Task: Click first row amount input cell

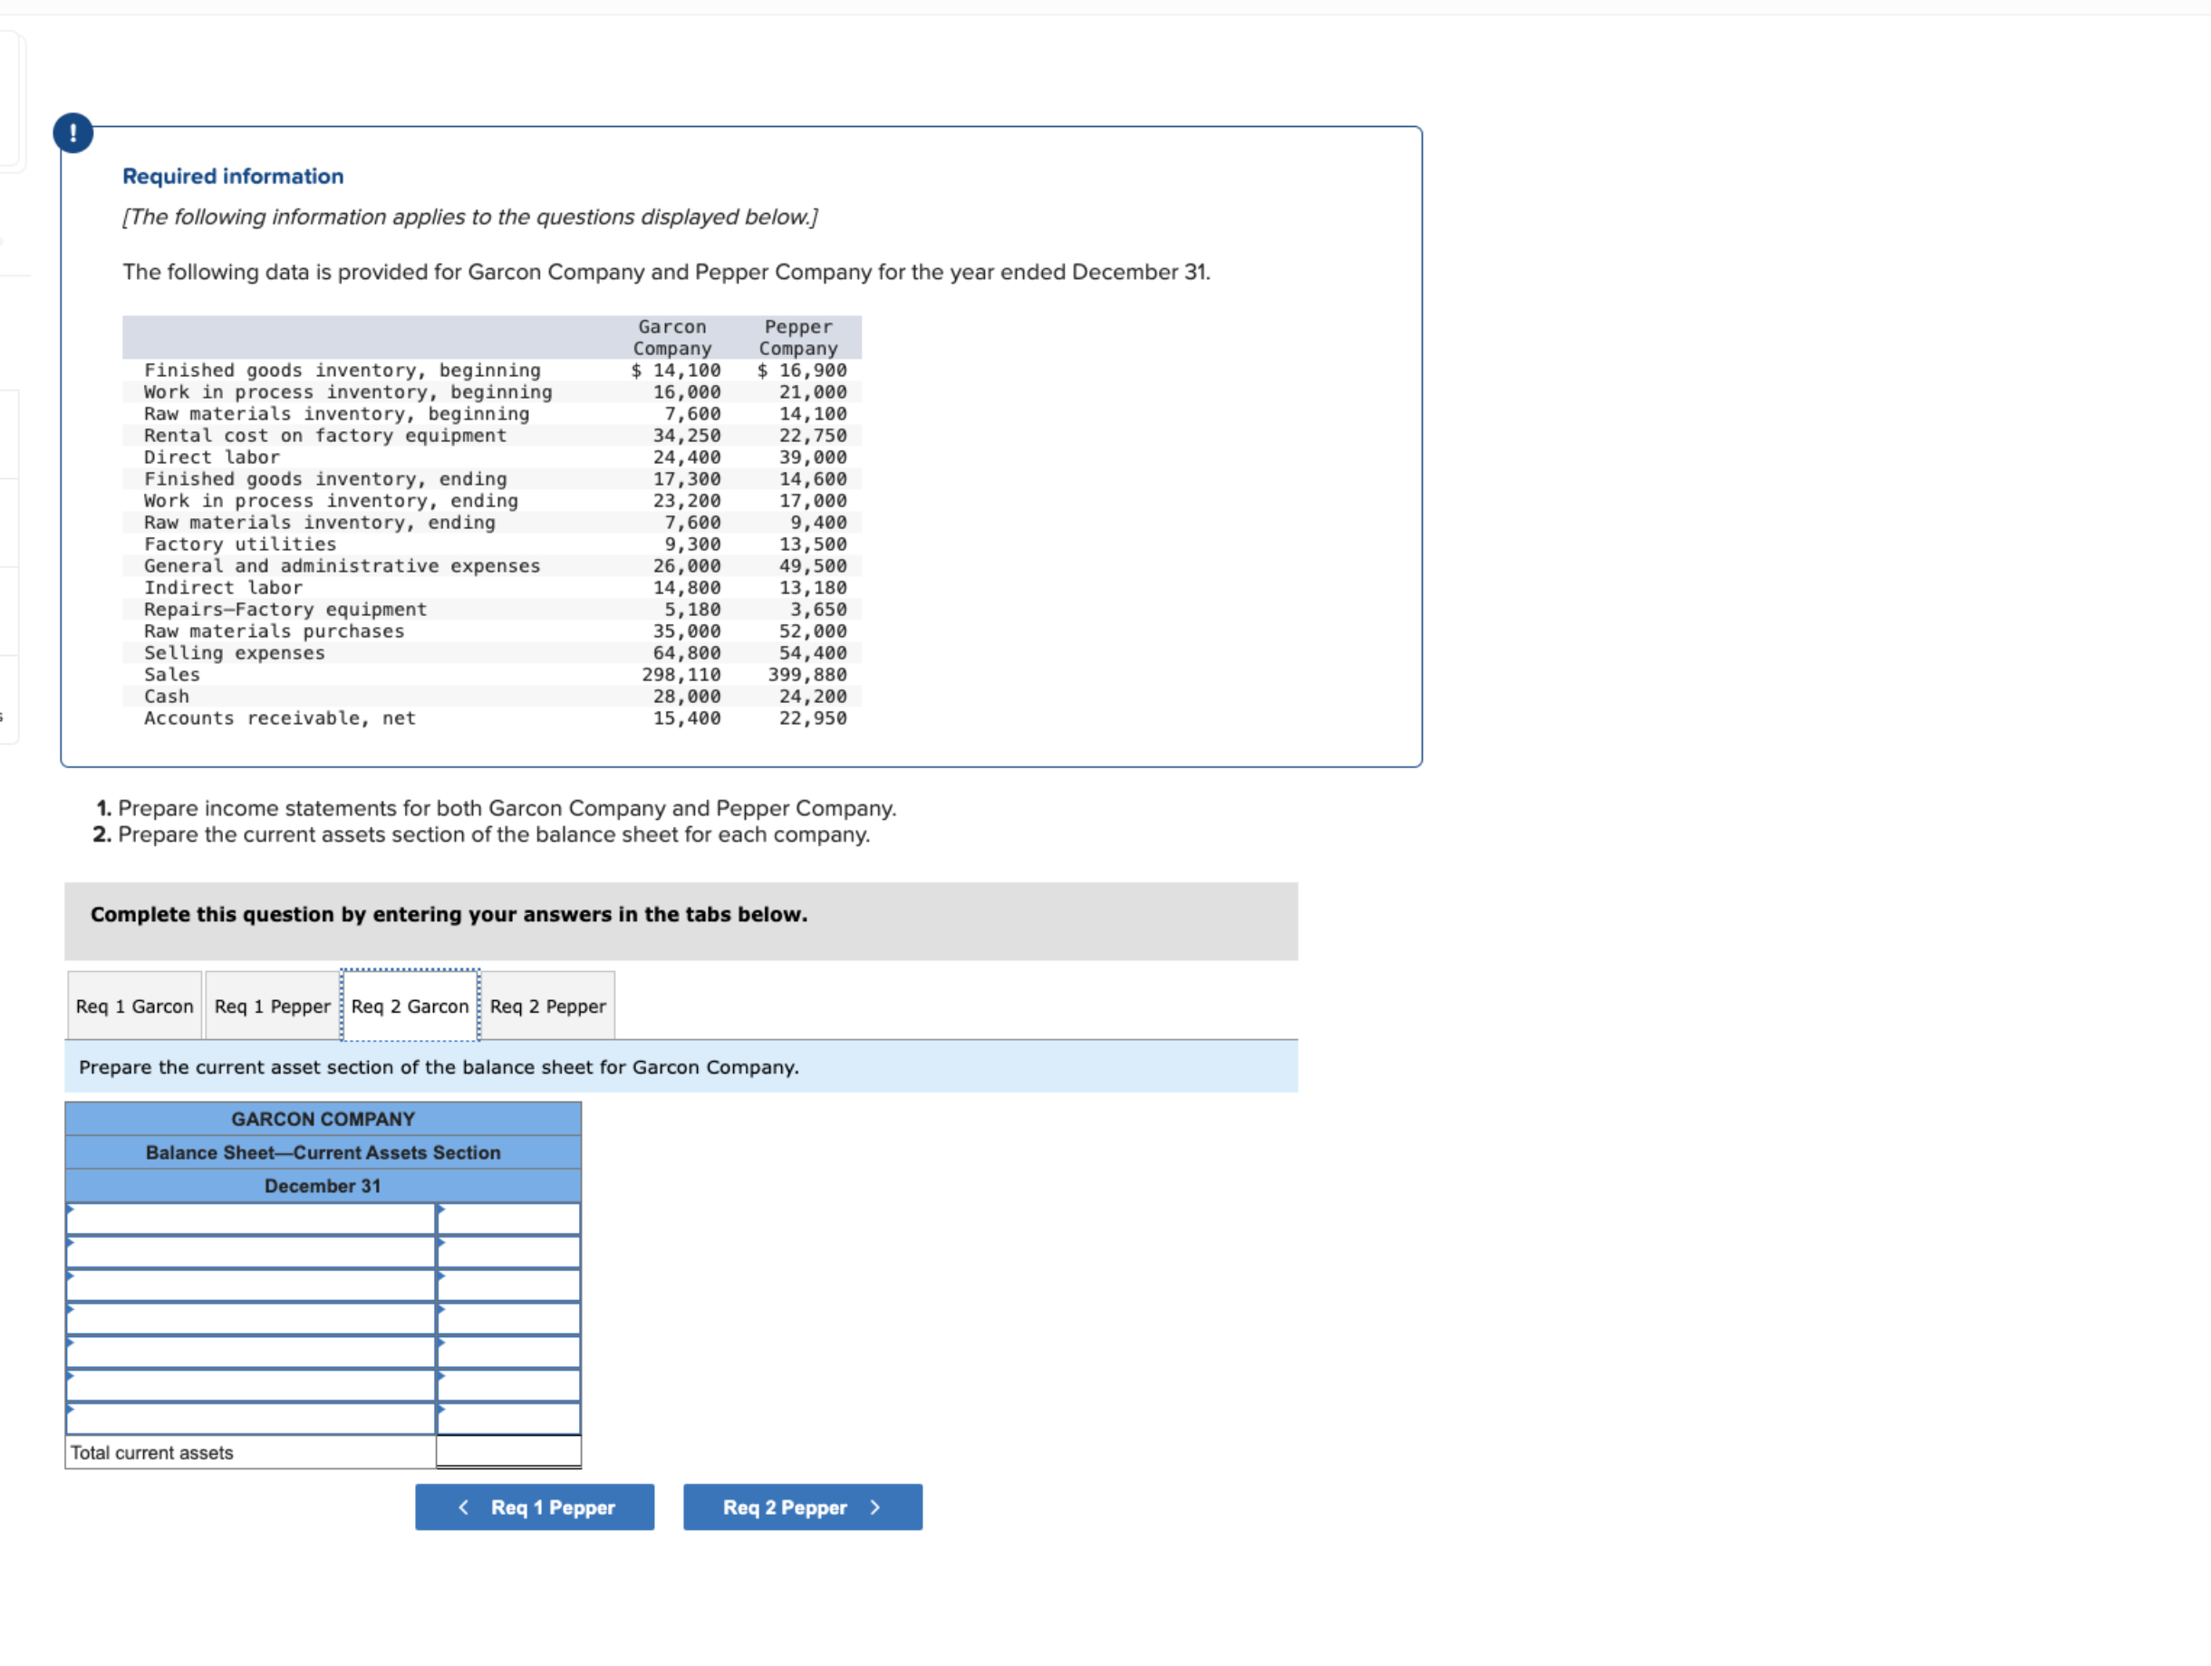Action: (508, 1219)
